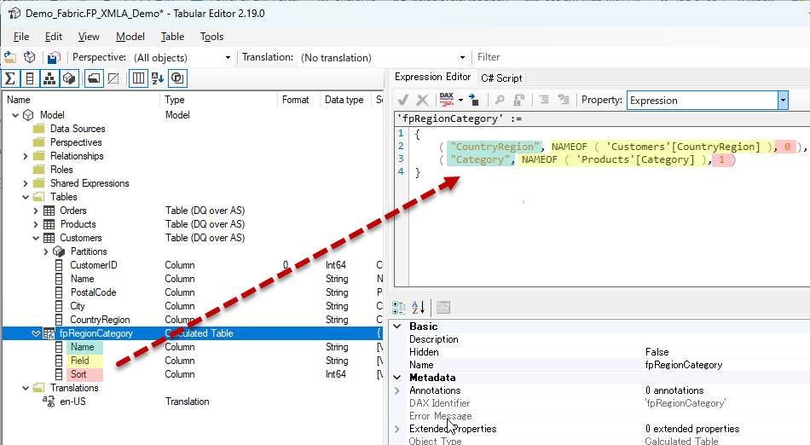Switch to C# Script tab
810x445 pixels.
501,78
